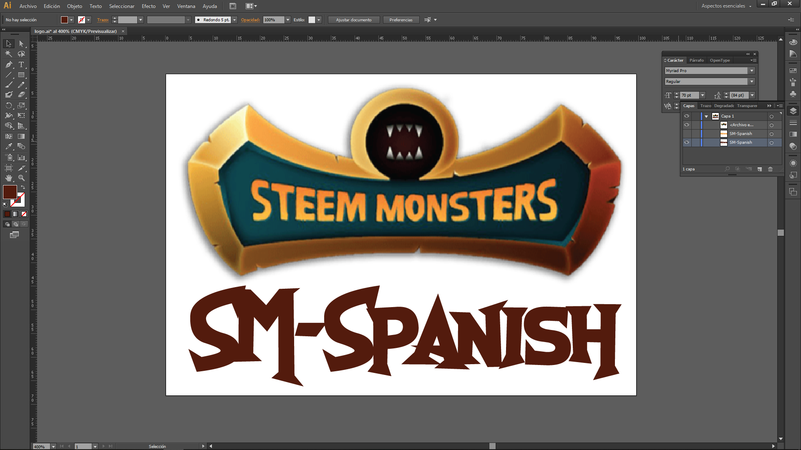Delete selection with Layers trash icon
801x450 pixels.
[770, 169]
